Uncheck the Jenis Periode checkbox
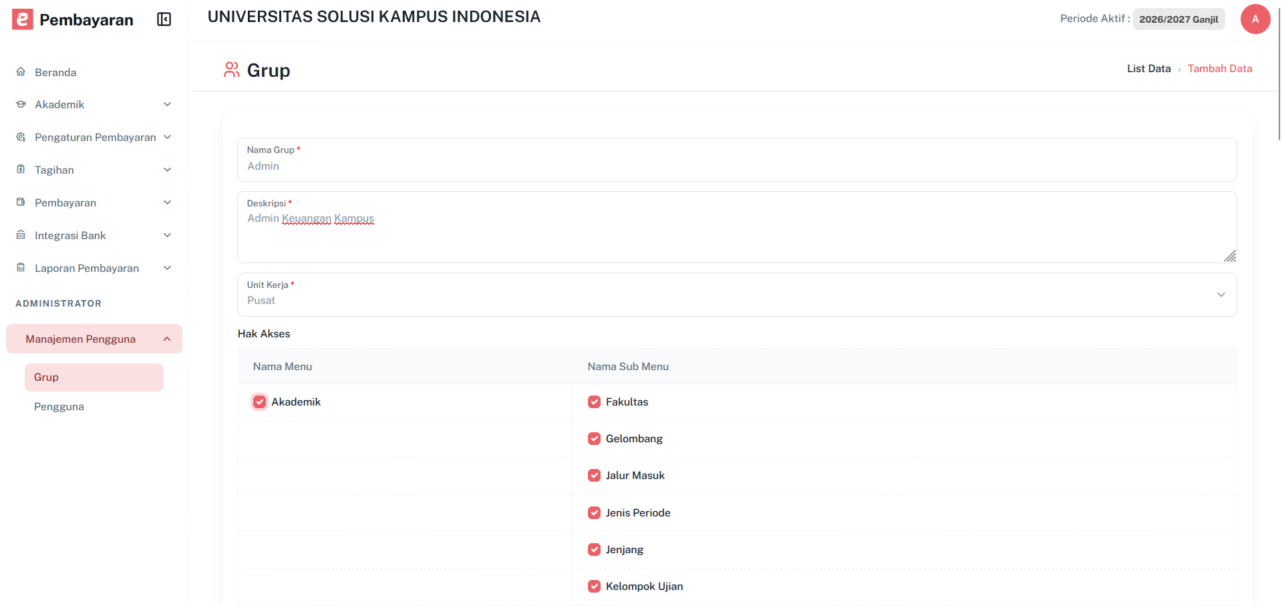Image resolution: width=1282 pixels, height=606 pixels. 594,512
